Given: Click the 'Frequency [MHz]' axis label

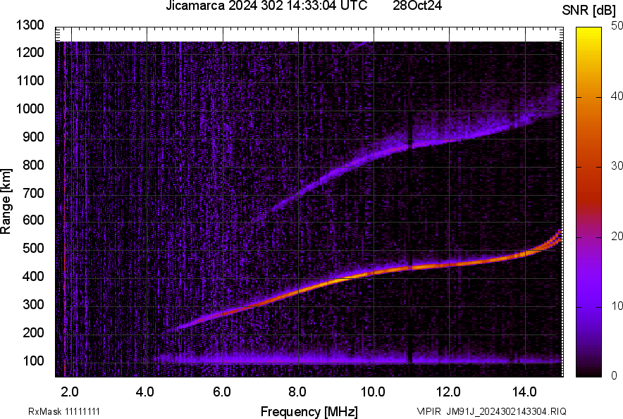Looking at the screenshot, I should point(309,411).
